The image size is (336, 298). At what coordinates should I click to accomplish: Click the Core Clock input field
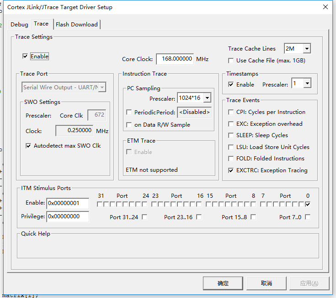(175, 59)
